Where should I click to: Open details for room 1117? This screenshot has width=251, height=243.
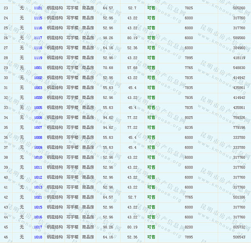(38, 38)
